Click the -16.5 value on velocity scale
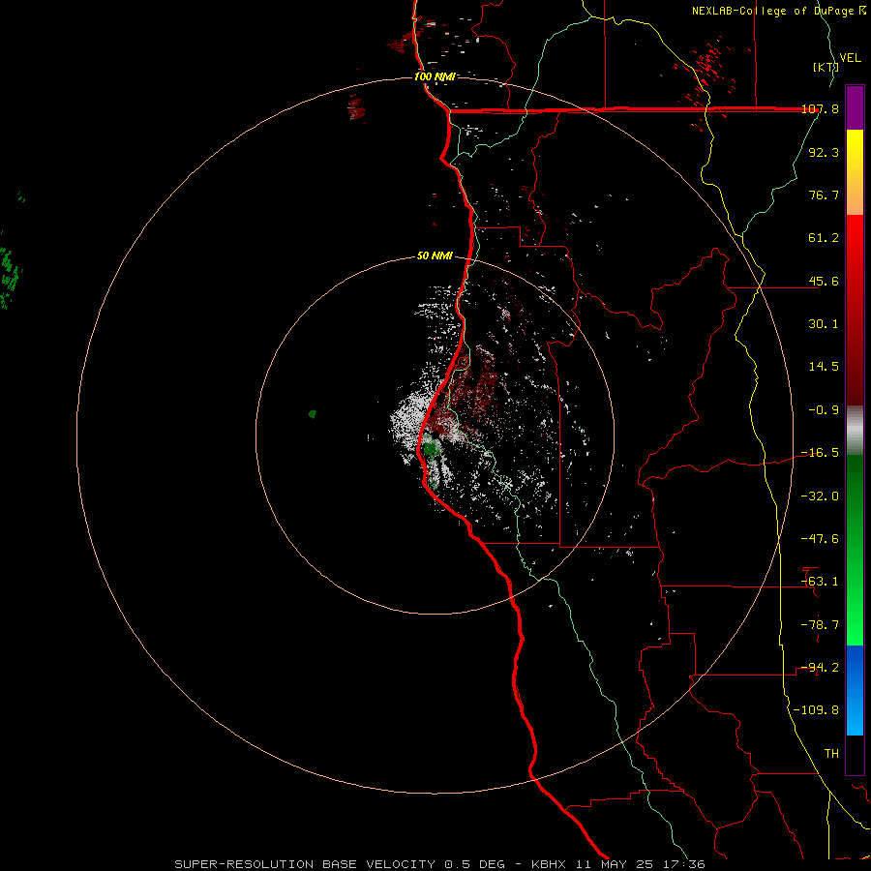This screenshot has height=871, width=871. pos(820,453)
